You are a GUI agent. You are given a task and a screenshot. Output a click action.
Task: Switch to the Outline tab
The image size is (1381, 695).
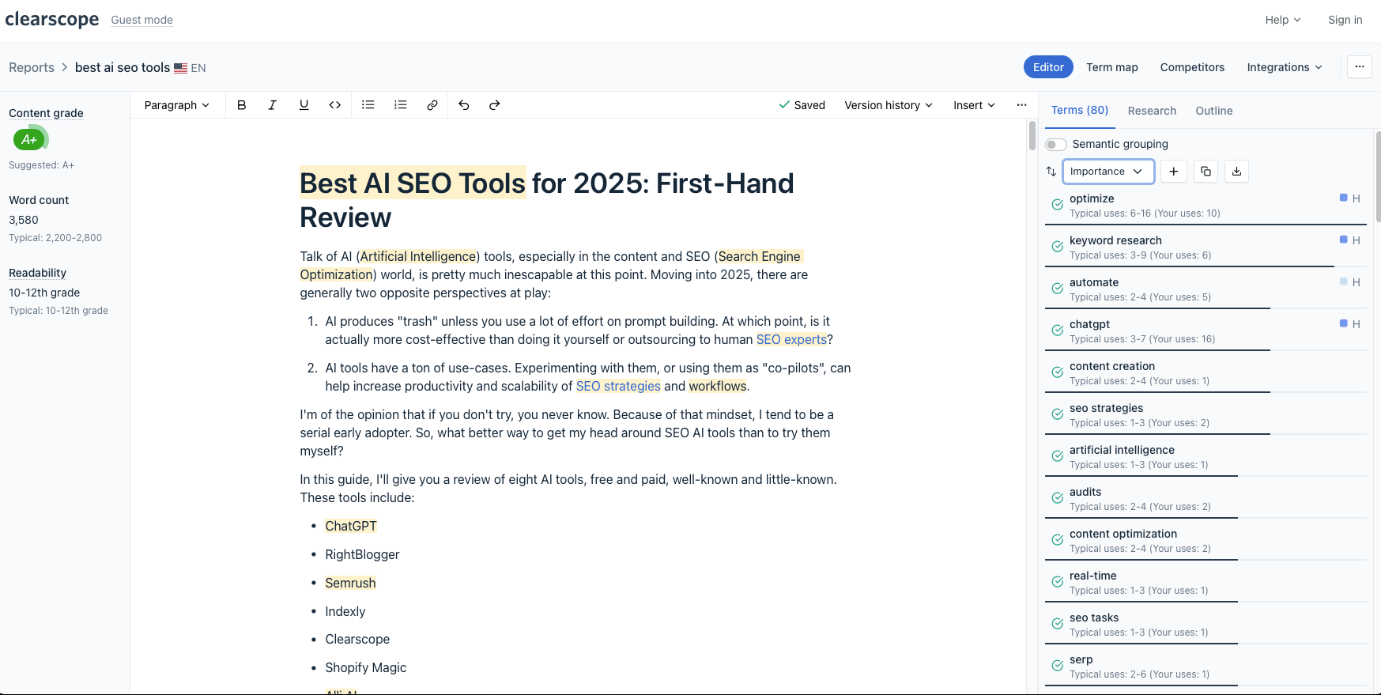click(x=1214, y=111)
